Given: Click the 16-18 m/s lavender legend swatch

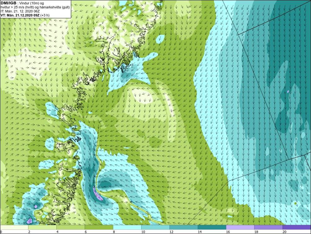Looking at the screenshot, I should tap(240, 227).
